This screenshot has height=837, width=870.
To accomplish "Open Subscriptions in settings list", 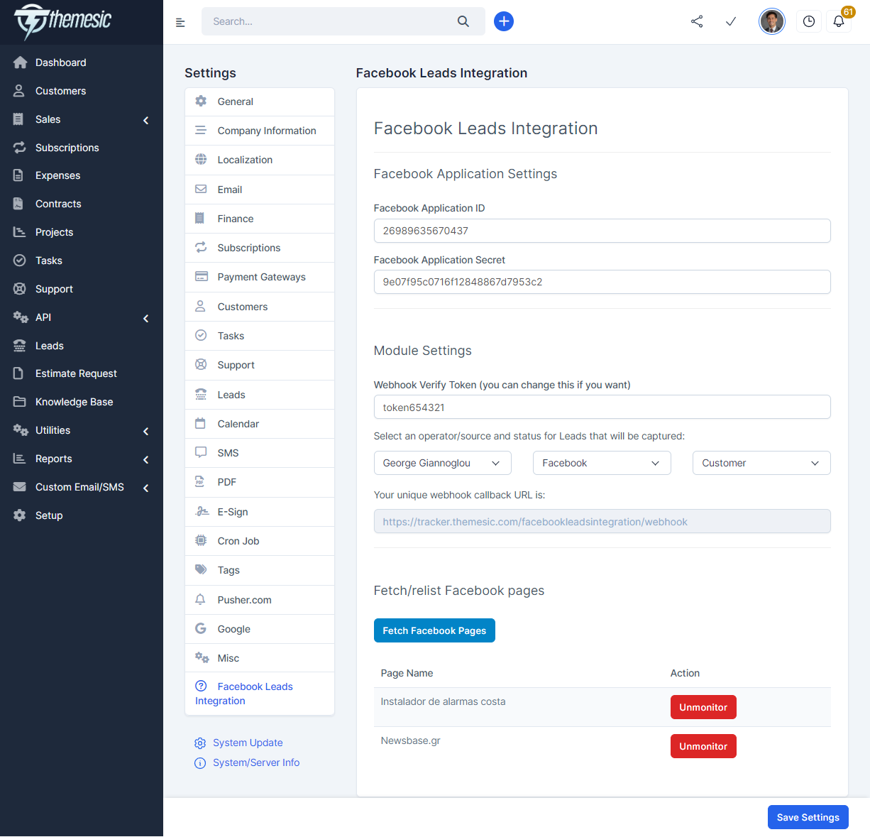I will pos(260,248).
